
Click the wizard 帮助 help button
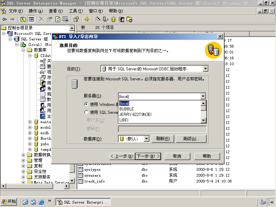[207, 156]
